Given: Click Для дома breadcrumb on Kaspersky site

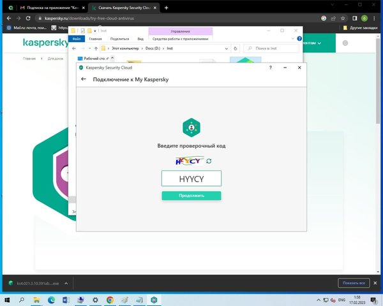Looking at the screenshot, I should 56,59.
